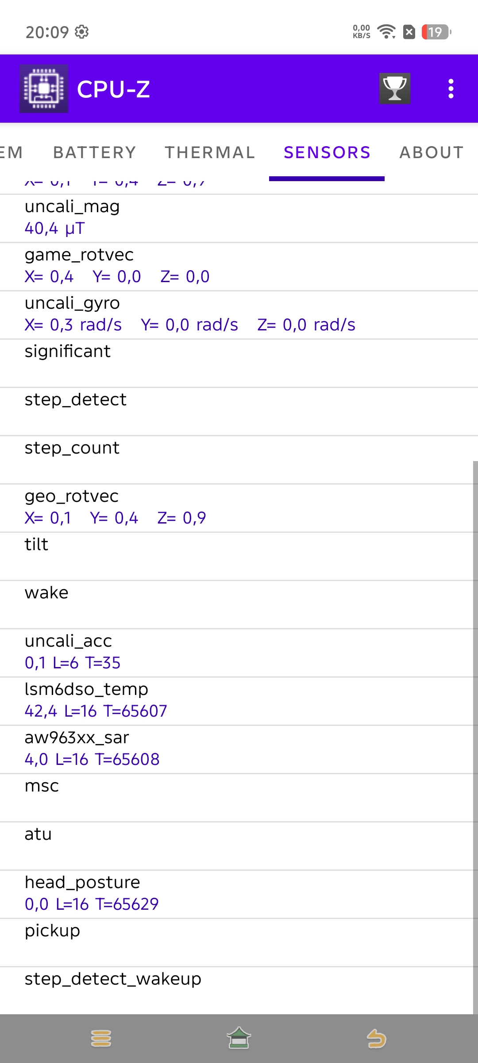Open the About tab
The width and height of the screenshot is (478, 1063).
coord(432,152)
